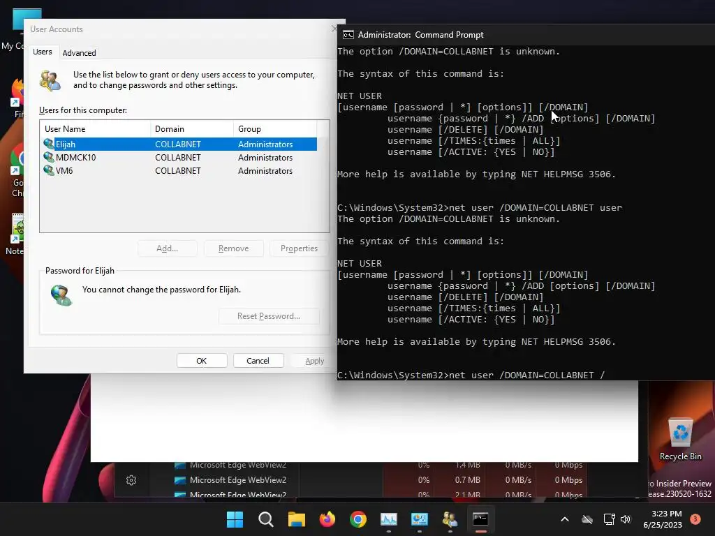This screenshot has height=536, width=715.
Task: Open File Explorer from the taskbar
Action: [296, 519]
